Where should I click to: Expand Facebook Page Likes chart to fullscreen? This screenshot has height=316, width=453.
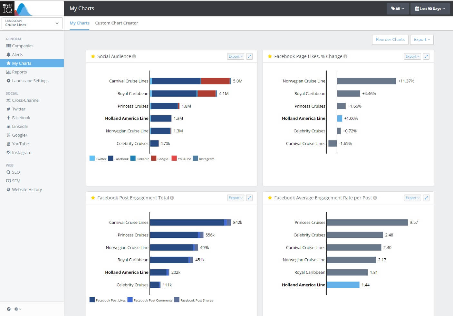[x=426, y=56]
